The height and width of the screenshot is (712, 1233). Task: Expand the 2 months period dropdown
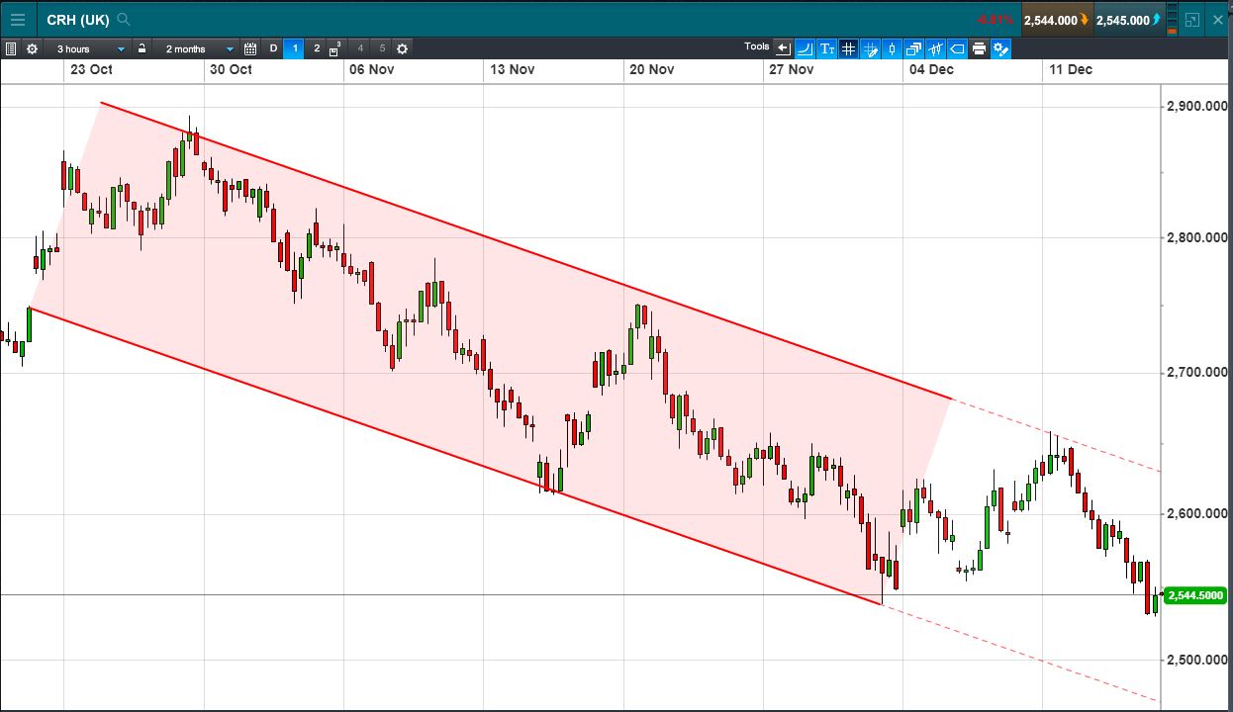[x=198, y=48]
